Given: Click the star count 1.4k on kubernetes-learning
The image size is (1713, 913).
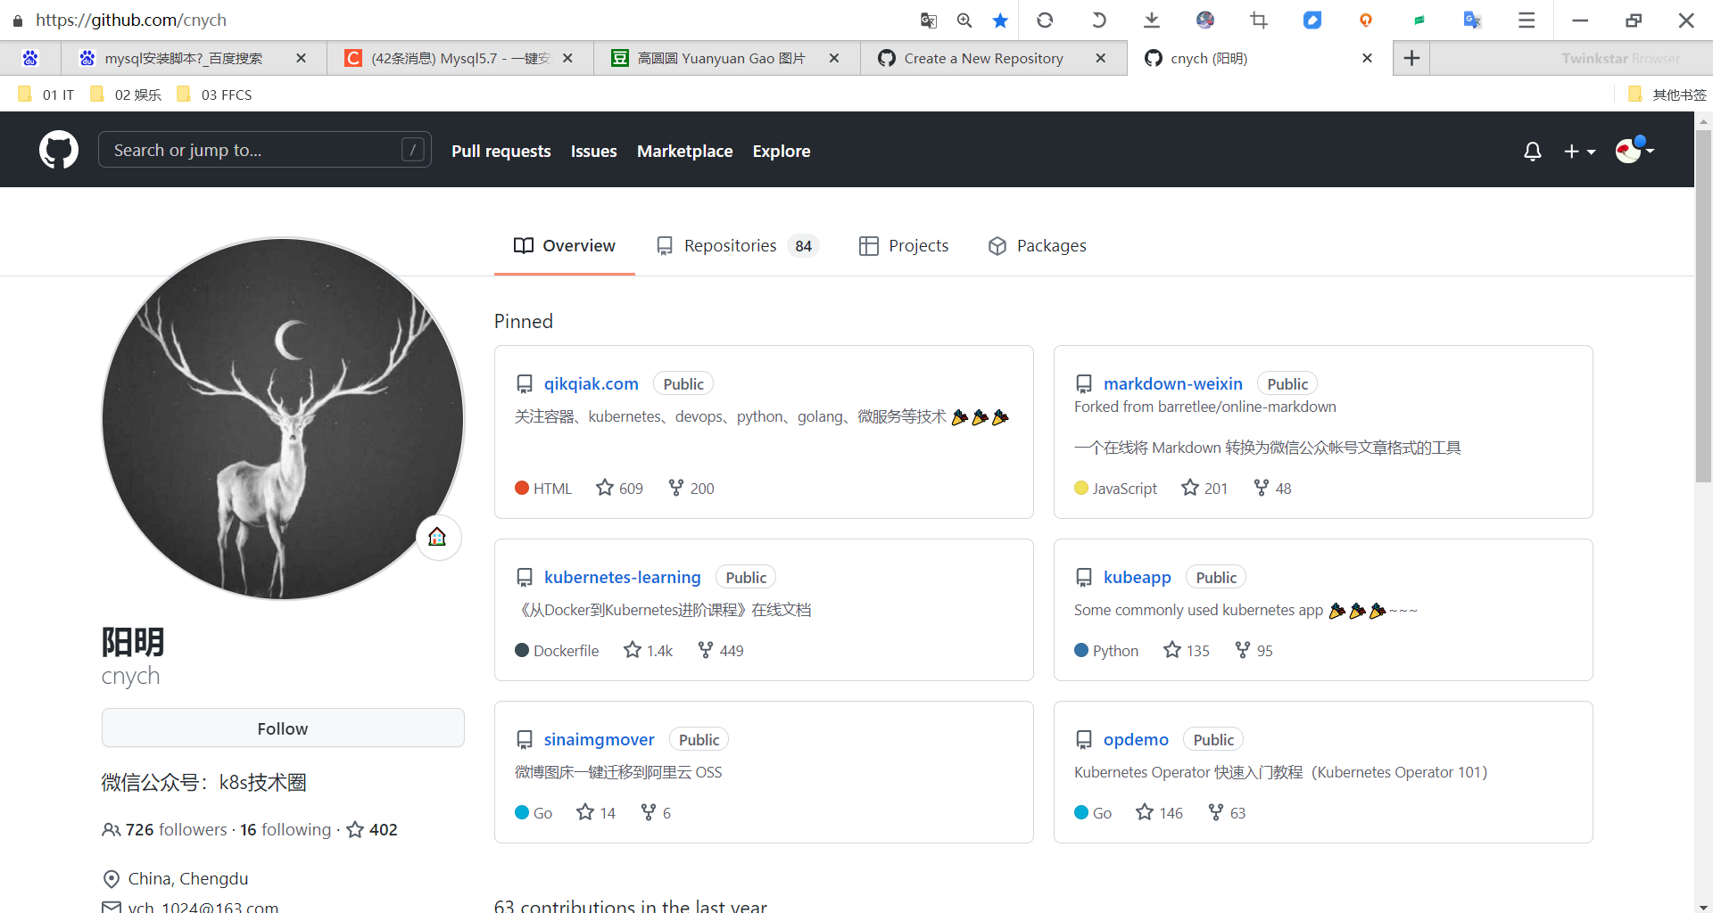Looking at the screenshot, I should [x=649, y=650].
